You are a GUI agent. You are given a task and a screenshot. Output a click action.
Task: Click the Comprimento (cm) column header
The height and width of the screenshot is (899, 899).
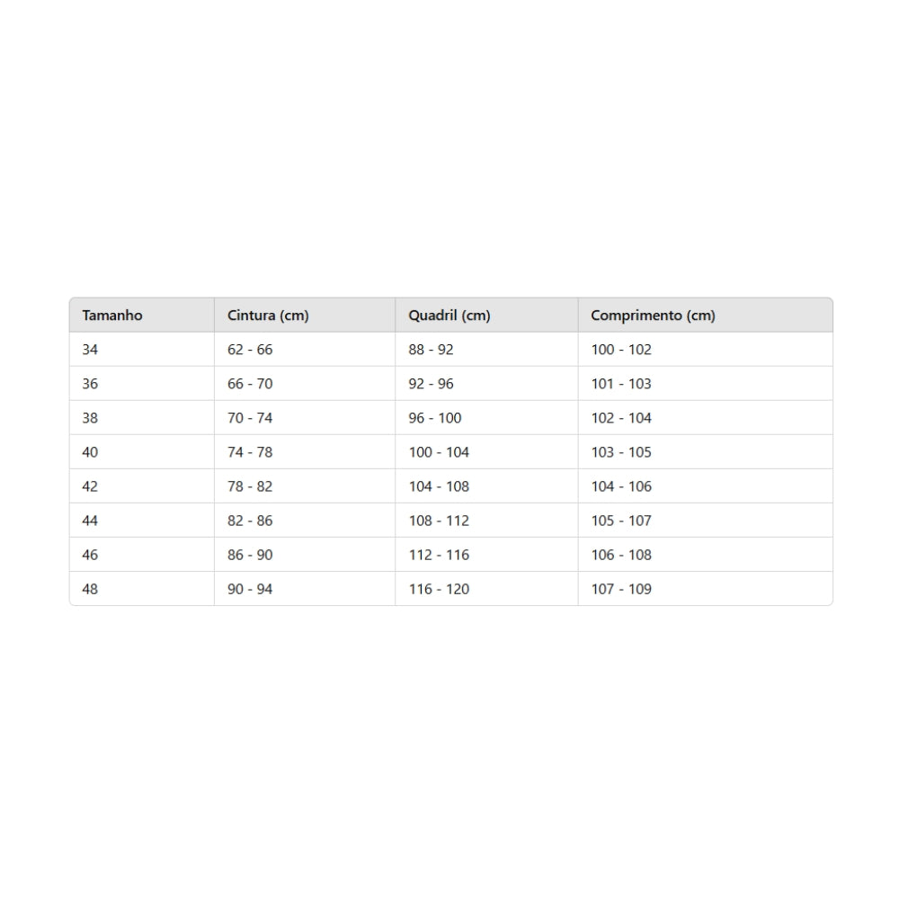[x=653, y=316]
